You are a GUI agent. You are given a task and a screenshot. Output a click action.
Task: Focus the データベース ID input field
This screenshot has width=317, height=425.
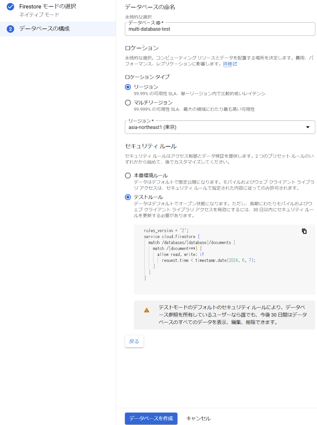coord(220,29)
